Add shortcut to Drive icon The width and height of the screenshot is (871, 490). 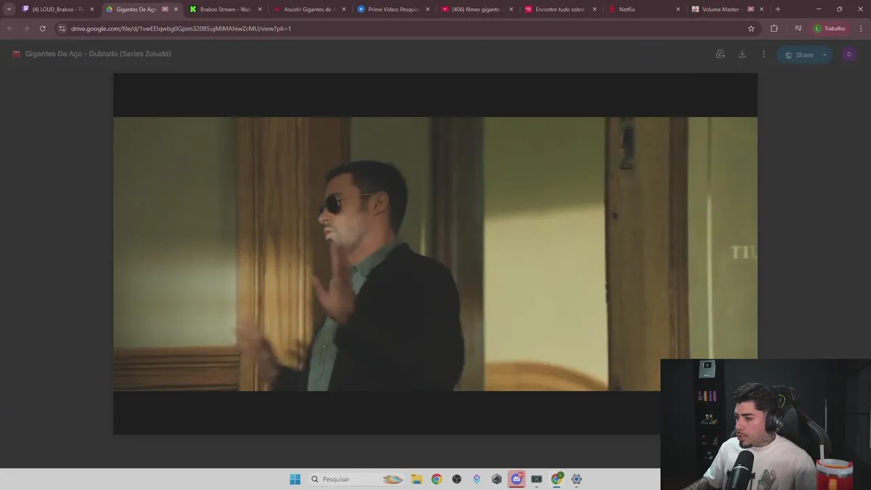[x=720, y=54]
